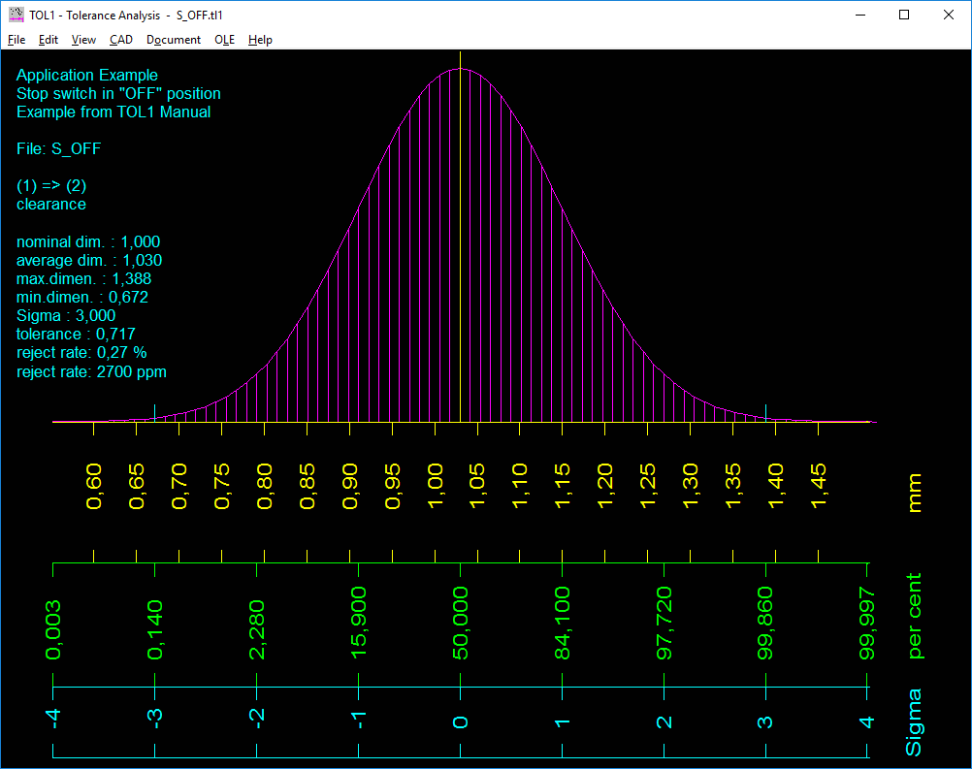Minimize the TOL1 window

coord(859,15)
